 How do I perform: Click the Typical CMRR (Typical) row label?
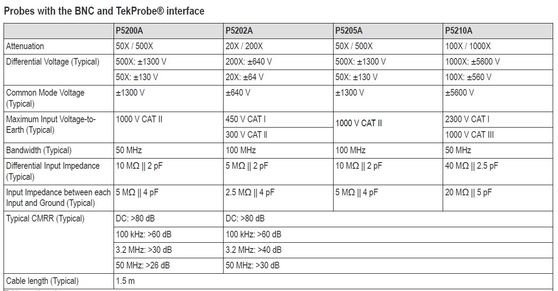pyautogui.click(x=45, y=218)
